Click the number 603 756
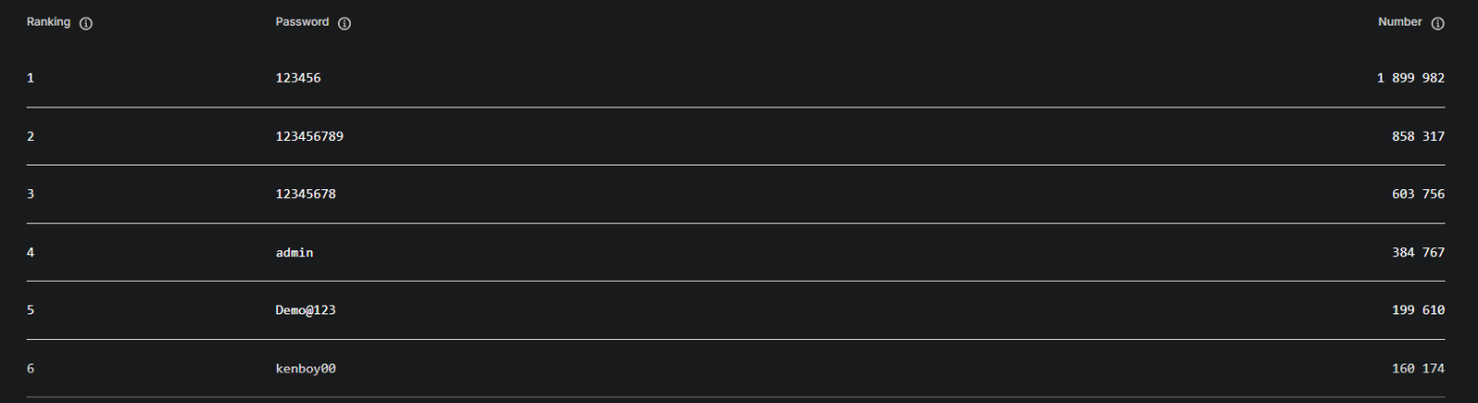Image resolution: width=1478 pixels, height=403 pixels. click(1419, 194)
